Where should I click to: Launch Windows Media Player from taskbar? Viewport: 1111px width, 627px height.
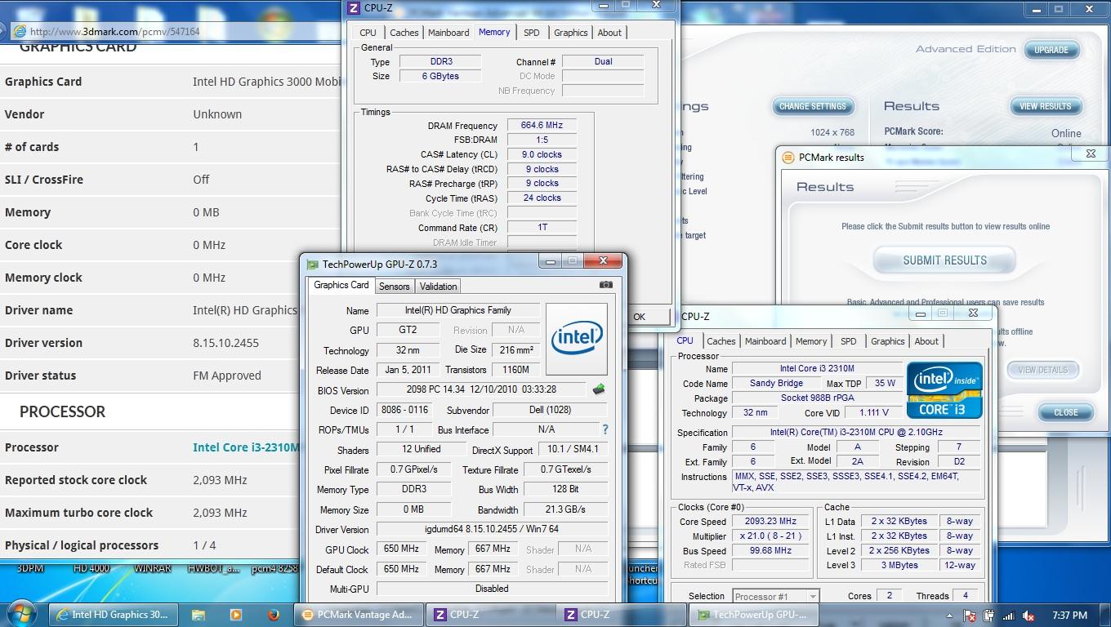point(236,615)
